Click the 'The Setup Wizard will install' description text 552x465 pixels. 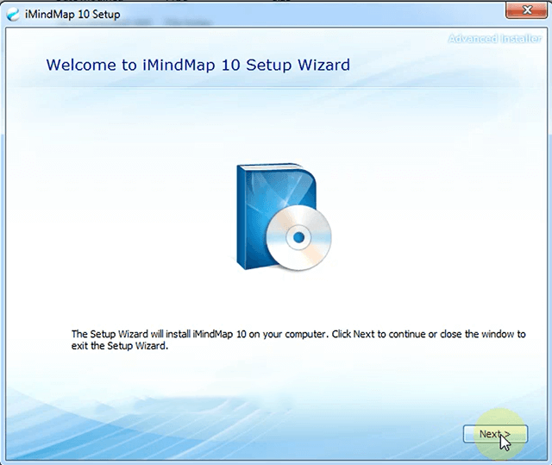(x=298, y=340)
